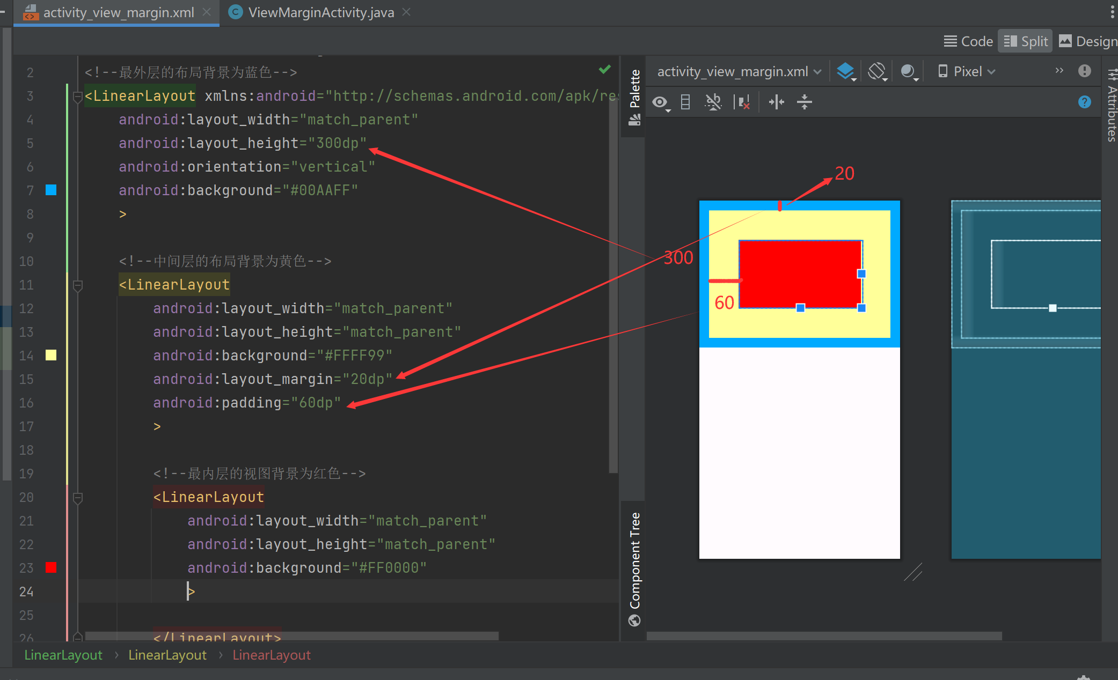Click the green inspection checkmark icon
Image resolution: width=1118 pixels, height=680 pixels.
(x=605, y=69)
